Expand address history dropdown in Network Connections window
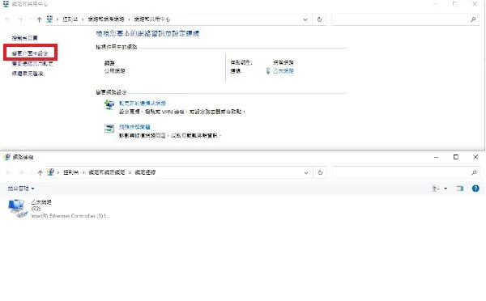Image resolution: width=486 pixels, height=301 pixels. point(306,172)
